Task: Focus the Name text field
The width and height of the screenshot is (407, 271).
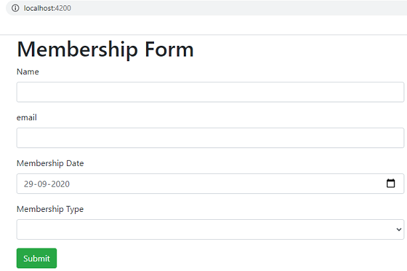Action: (x=210, y=92)
